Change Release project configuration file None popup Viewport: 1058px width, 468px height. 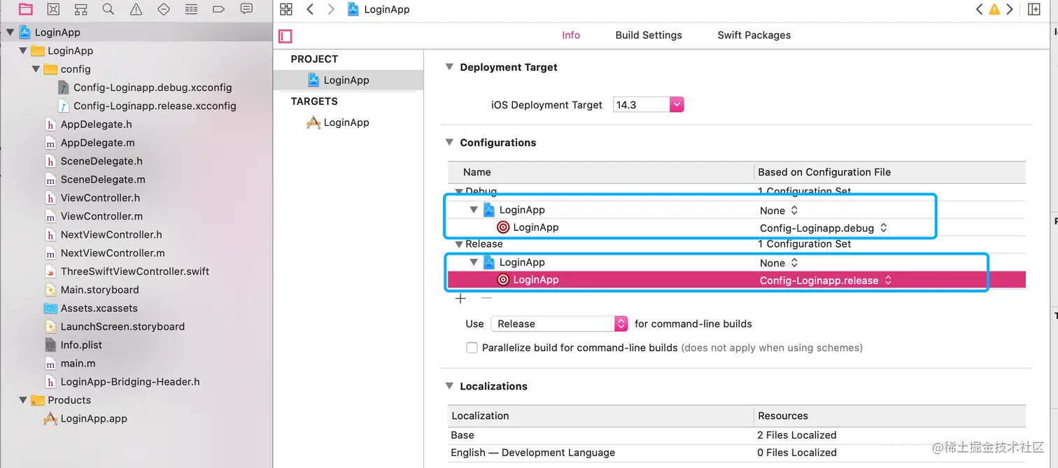tap(779, 263)
